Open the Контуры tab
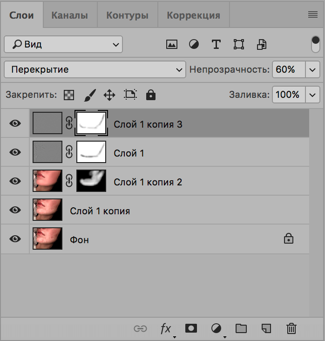 [127, 15]
